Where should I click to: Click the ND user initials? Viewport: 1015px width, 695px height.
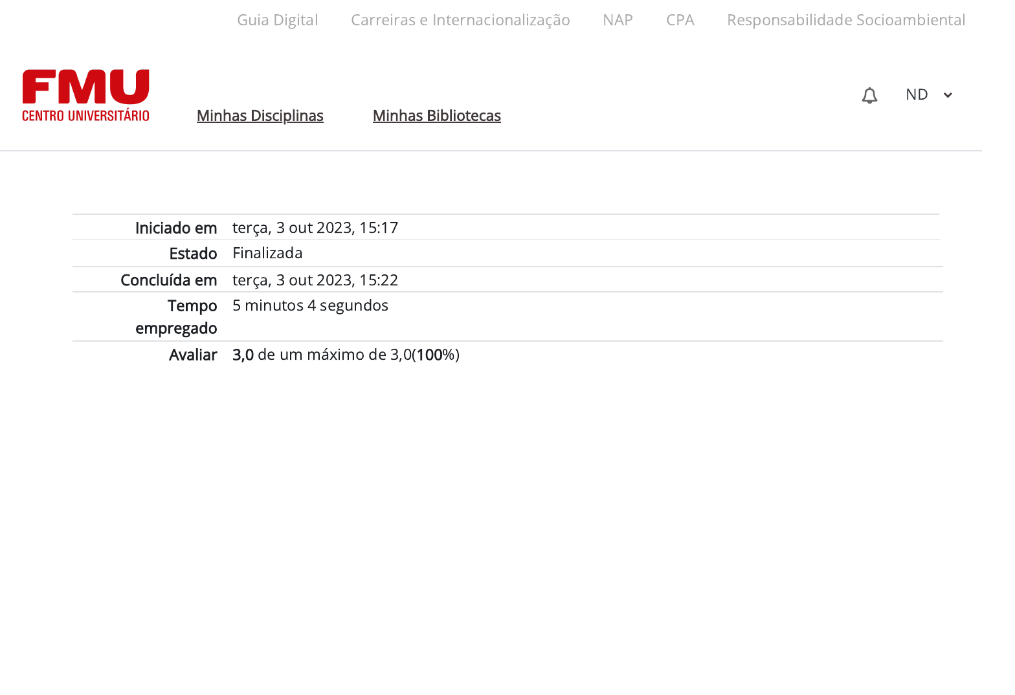point(917,94)
